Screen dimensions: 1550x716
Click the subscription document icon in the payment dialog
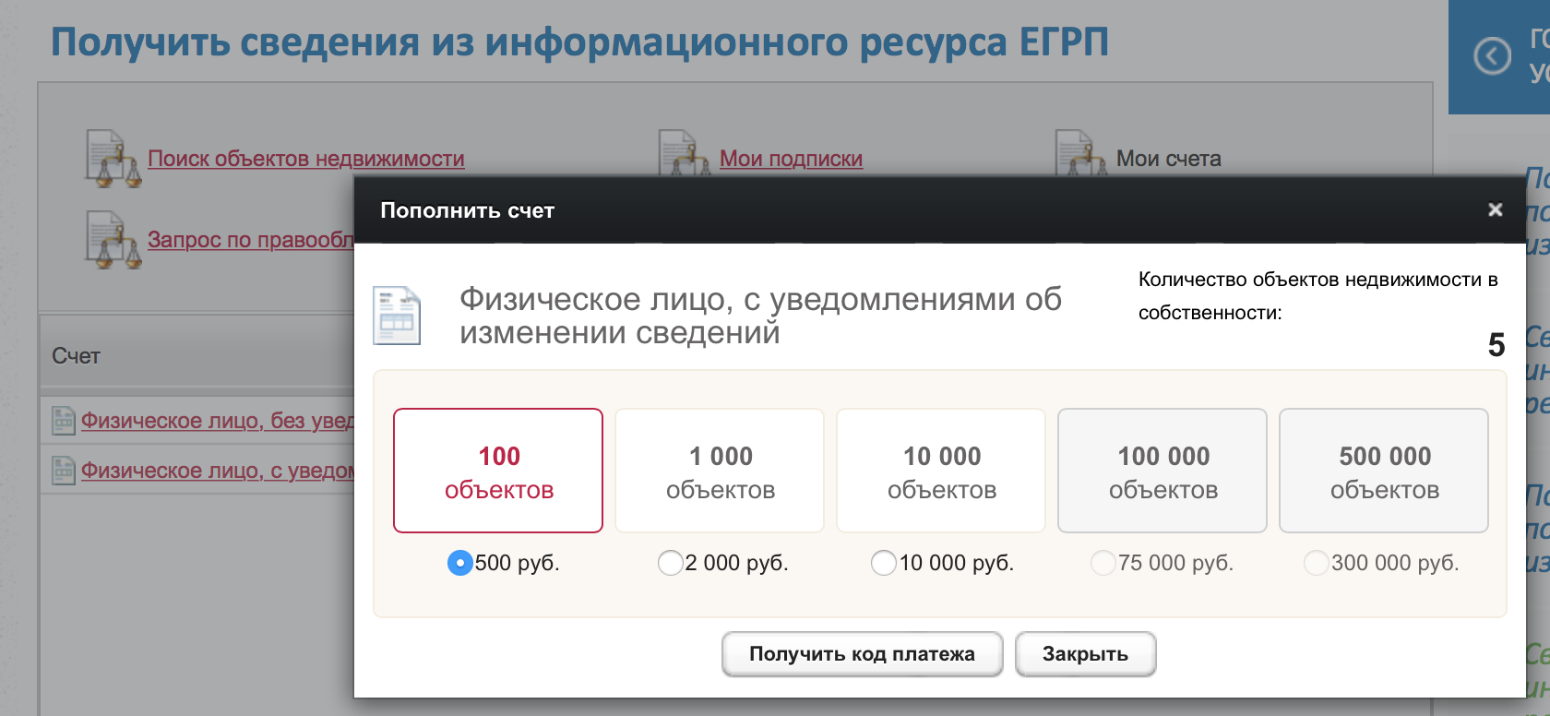coord(397,314)
